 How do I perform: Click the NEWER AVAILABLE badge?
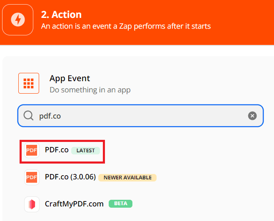127,177
